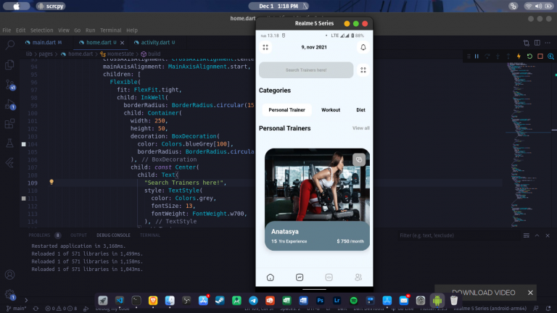Click the pages breadcrumb segment
The image size is (557, 313).
click(46, 54)
